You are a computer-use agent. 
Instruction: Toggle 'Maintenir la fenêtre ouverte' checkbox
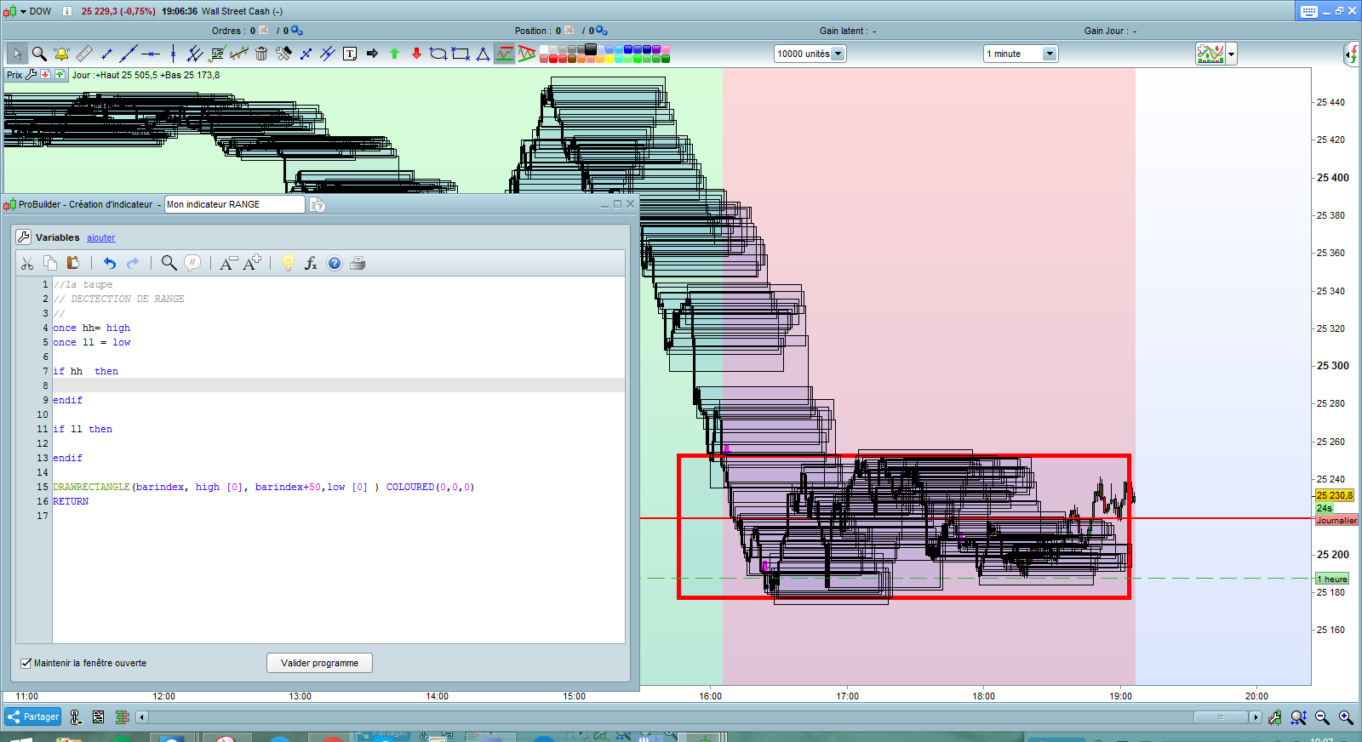(26, 663)
